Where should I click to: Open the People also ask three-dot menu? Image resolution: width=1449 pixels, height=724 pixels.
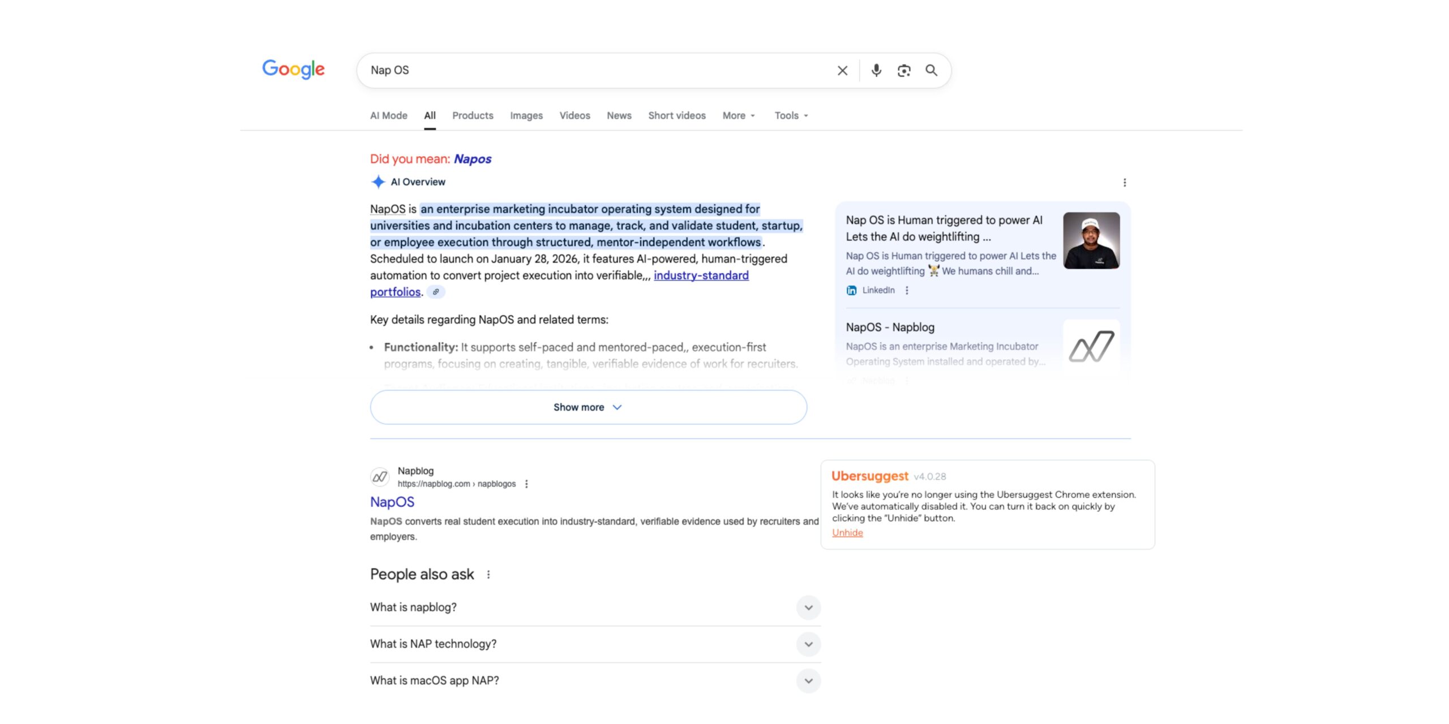[x=489, y=574]
